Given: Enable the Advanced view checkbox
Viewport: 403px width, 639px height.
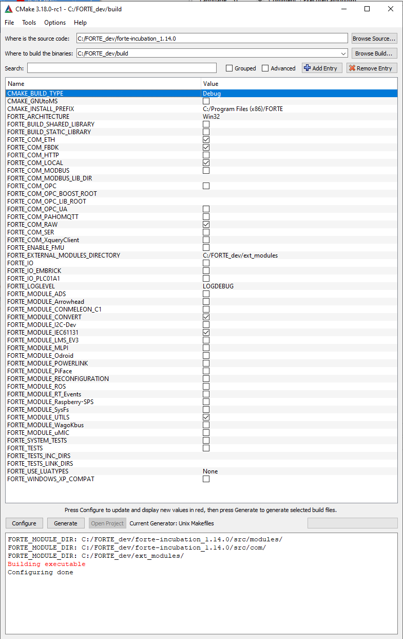Looking at the screenshot, I should 265,68.
